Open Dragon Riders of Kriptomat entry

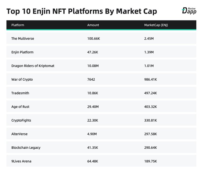33,66
